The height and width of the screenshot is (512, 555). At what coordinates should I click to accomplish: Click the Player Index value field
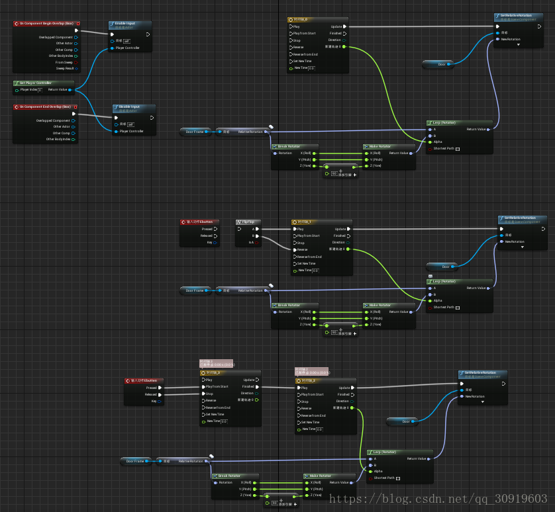click(40, 90)
